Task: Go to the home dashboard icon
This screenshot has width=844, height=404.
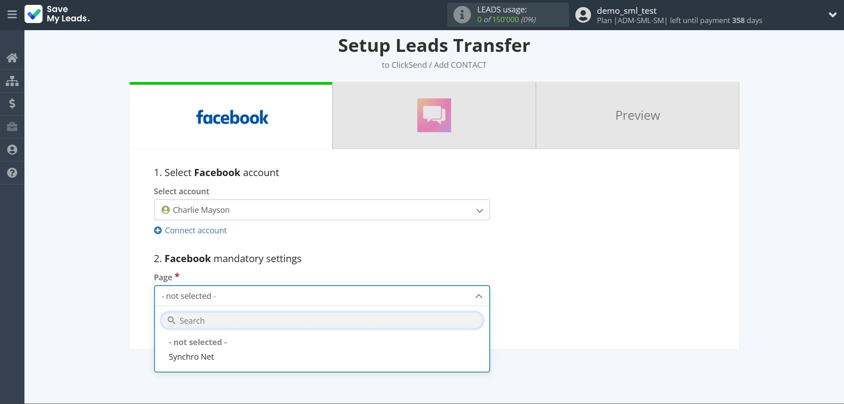Action: (x=12, y=58)
